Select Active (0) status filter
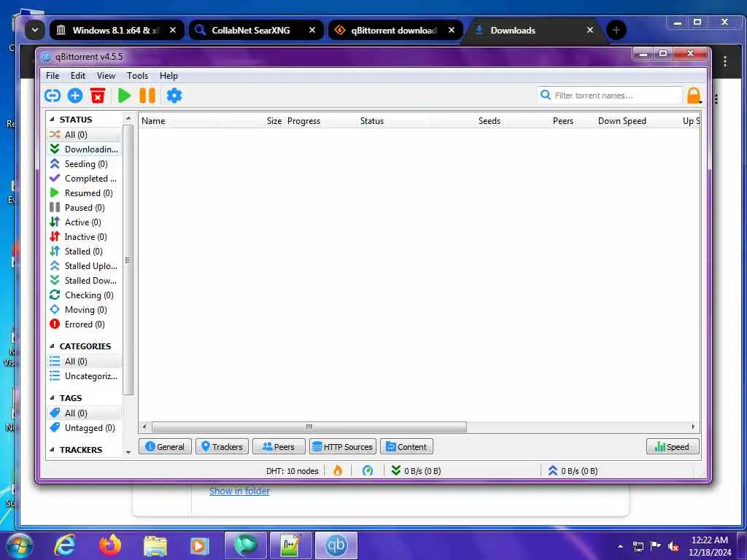 [85, 222]
